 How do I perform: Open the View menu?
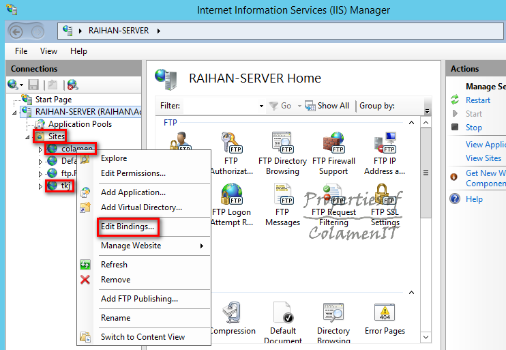click(x=48, y=51)
